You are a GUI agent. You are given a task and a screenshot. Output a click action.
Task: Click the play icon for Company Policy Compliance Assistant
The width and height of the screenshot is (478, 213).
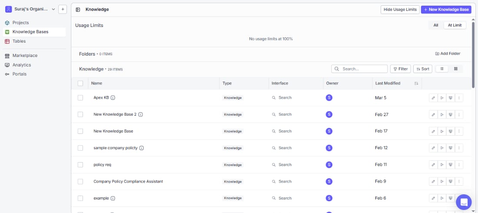[442, 181]
